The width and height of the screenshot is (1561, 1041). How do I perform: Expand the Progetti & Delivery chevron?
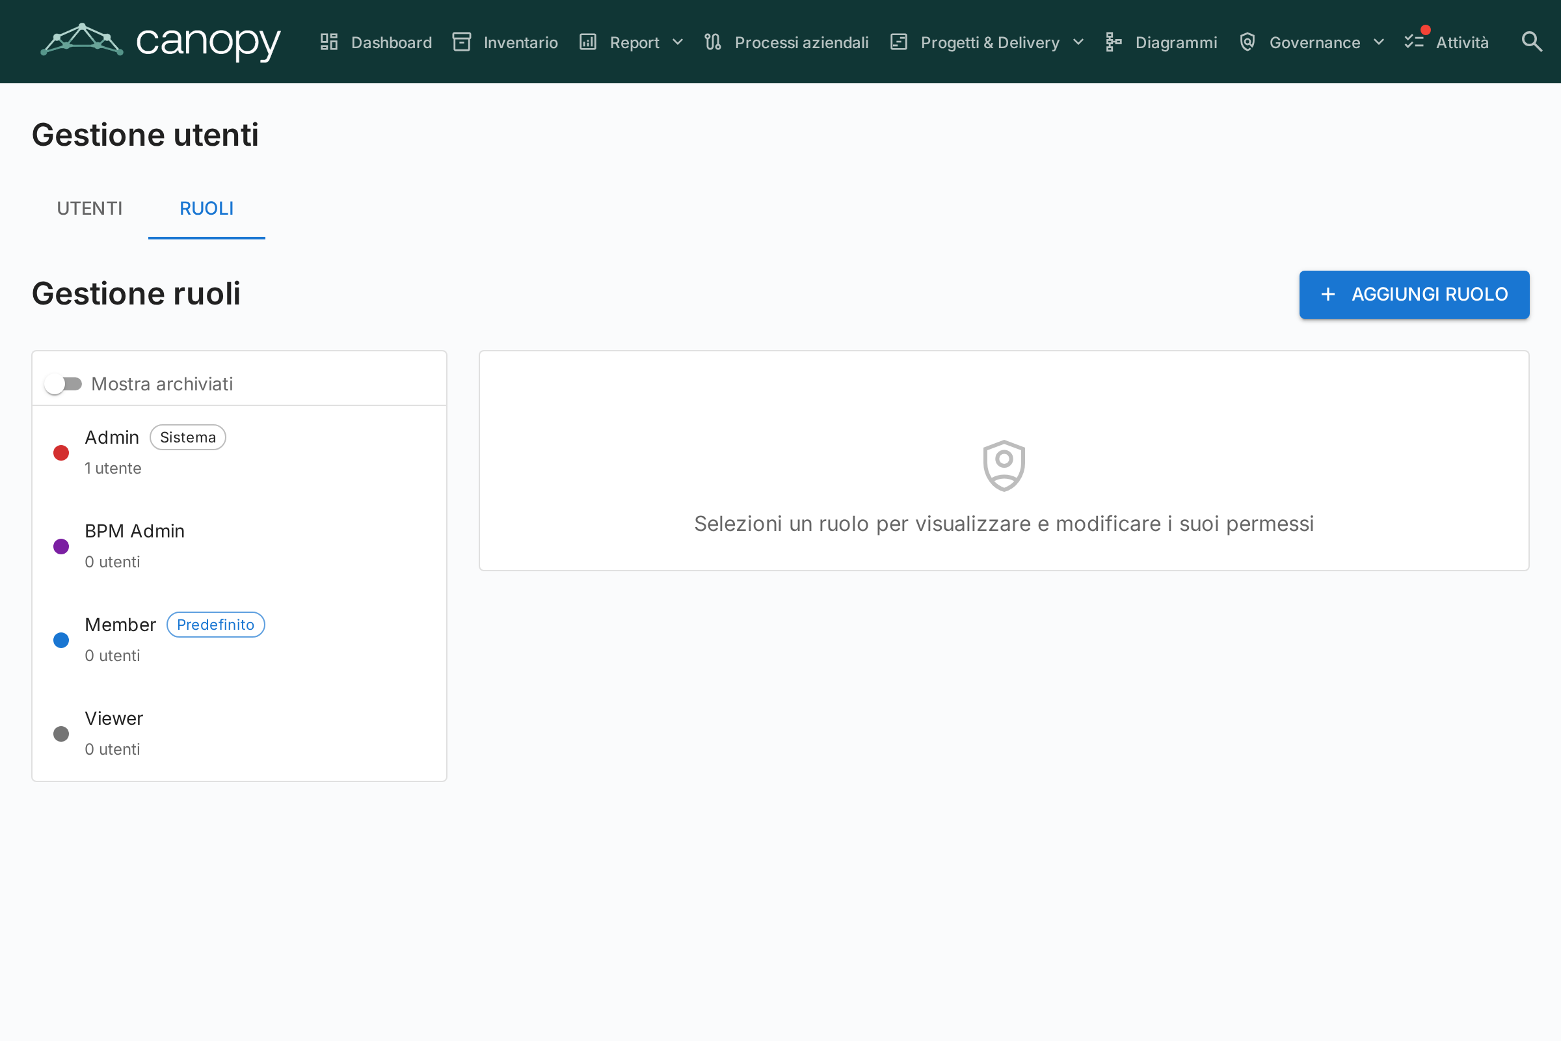coord(1078,42)
